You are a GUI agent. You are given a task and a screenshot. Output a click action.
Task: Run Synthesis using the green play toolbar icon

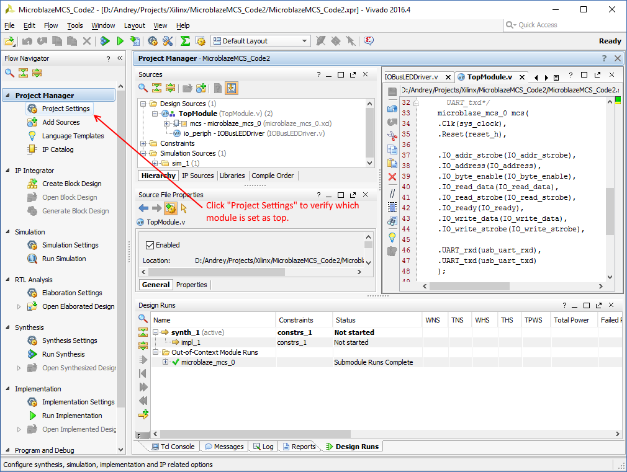click(x=120, y=40)
